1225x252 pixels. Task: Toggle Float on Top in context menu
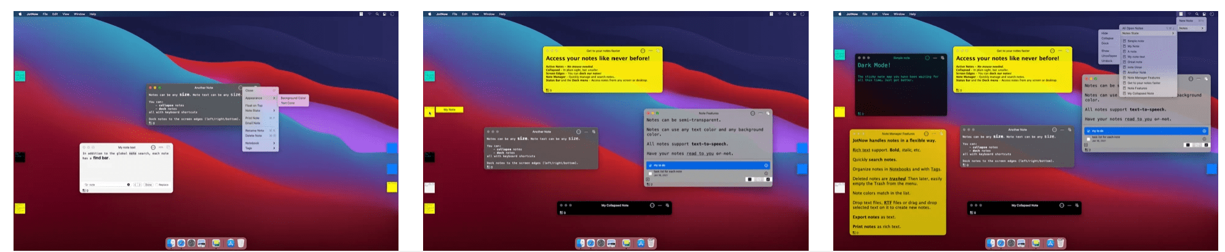point(254,106)
